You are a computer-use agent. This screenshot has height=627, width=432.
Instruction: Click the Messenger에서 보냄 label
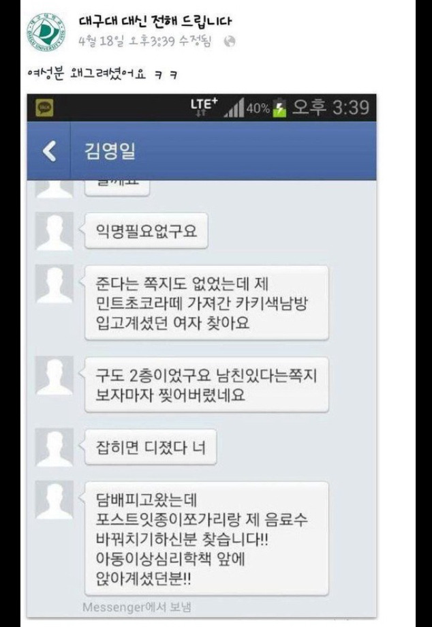137,607
